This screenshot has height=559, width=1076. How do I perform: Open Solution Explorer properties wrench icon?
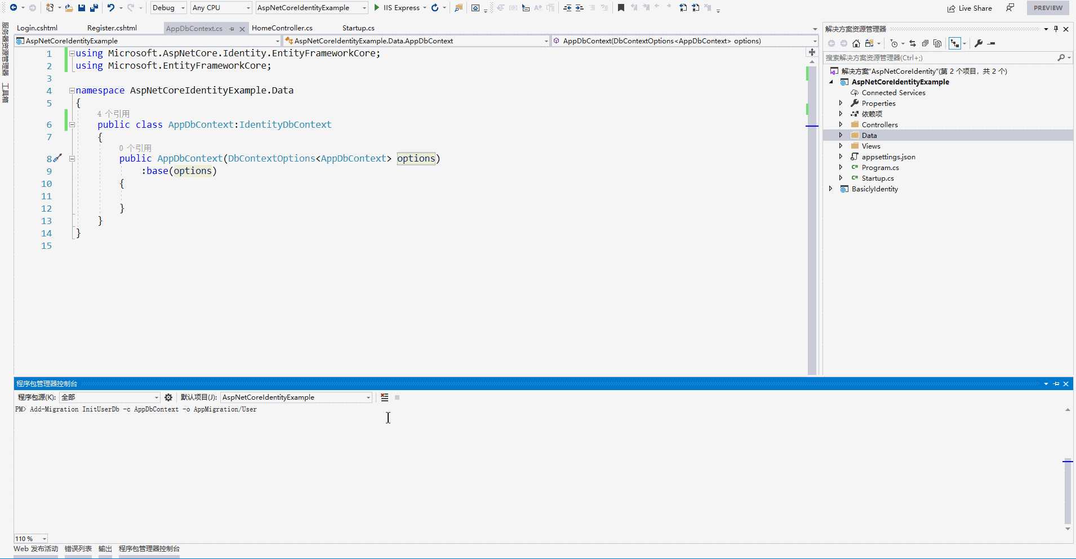979,43
